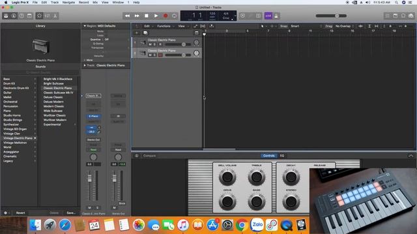The image size is (417, 234).
Task: Open the Track menu
Action: coord(55,3)
